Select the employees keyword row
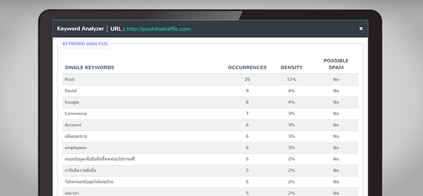 76,148
